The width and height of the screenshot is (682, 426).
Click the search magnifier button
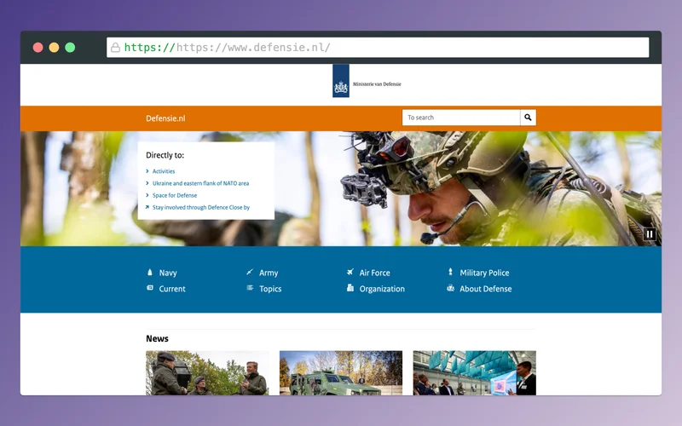[528, 118]
